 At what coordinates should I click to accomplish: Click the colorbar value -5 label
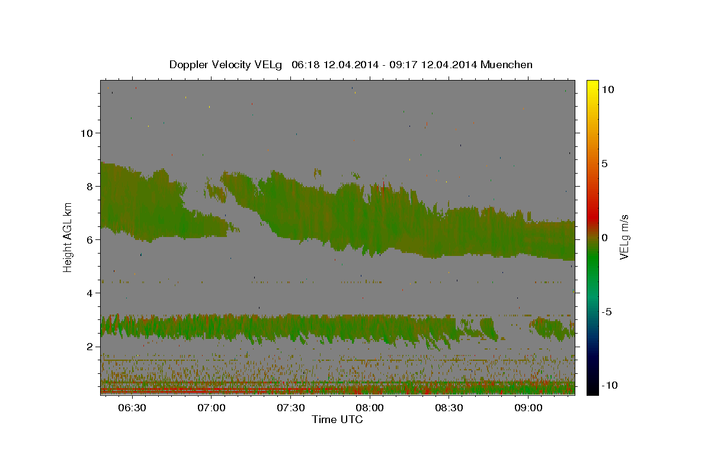pos(607,312)
